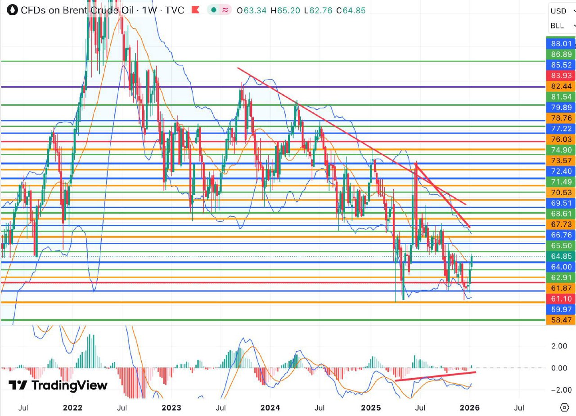Viewport: 576px width, 416px height.
Task: Click the red 61.10 price label
Action: pos(561,299)
